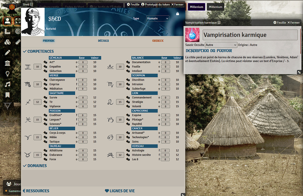Roll the dice icon next to Commandement
303x196 pixels.
point(128,98)
